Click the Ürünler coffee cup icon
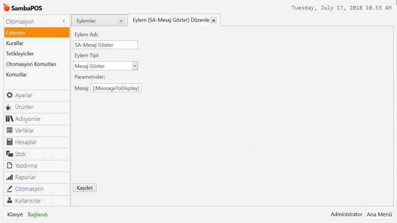Screen dimensions: 397x223 9,107
